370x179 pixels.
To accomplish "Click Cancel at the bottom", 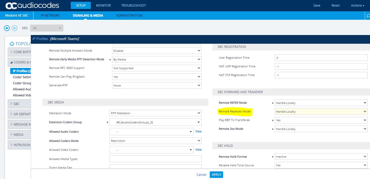I will pyautogui.click(x=201, y=175).
